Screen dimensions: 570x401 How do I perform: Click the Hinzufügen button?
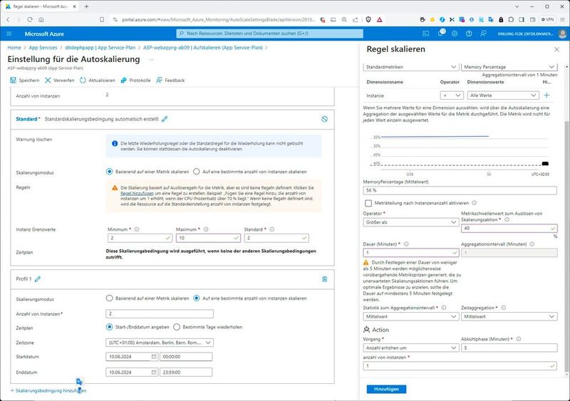click(x=387, y=389)
